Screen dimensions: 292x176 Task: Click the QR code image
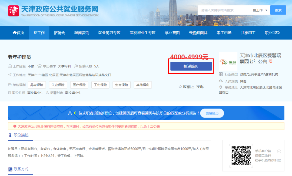[x=241, y=156]
